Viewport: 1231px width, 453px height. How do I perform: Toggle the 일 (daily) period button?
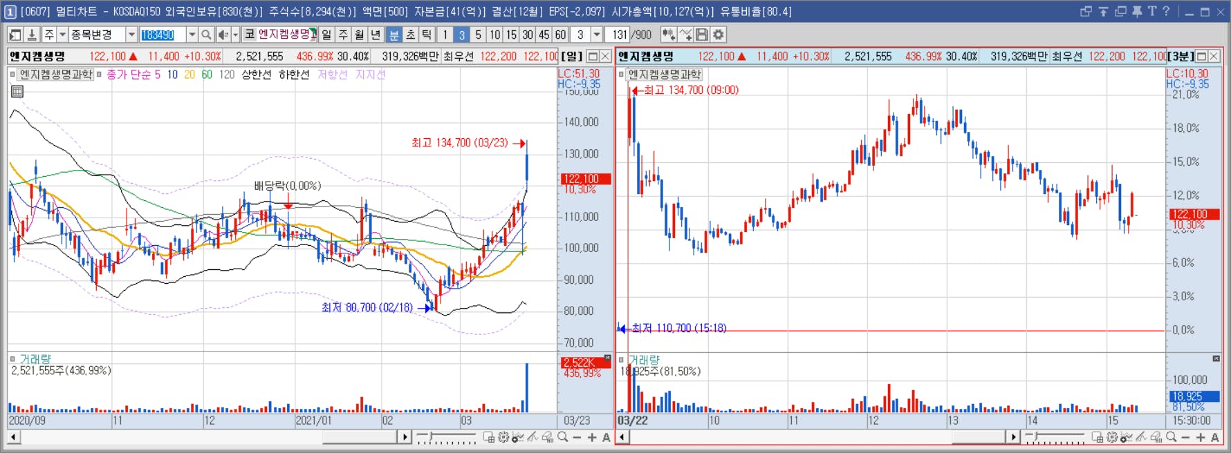[326, 35]
